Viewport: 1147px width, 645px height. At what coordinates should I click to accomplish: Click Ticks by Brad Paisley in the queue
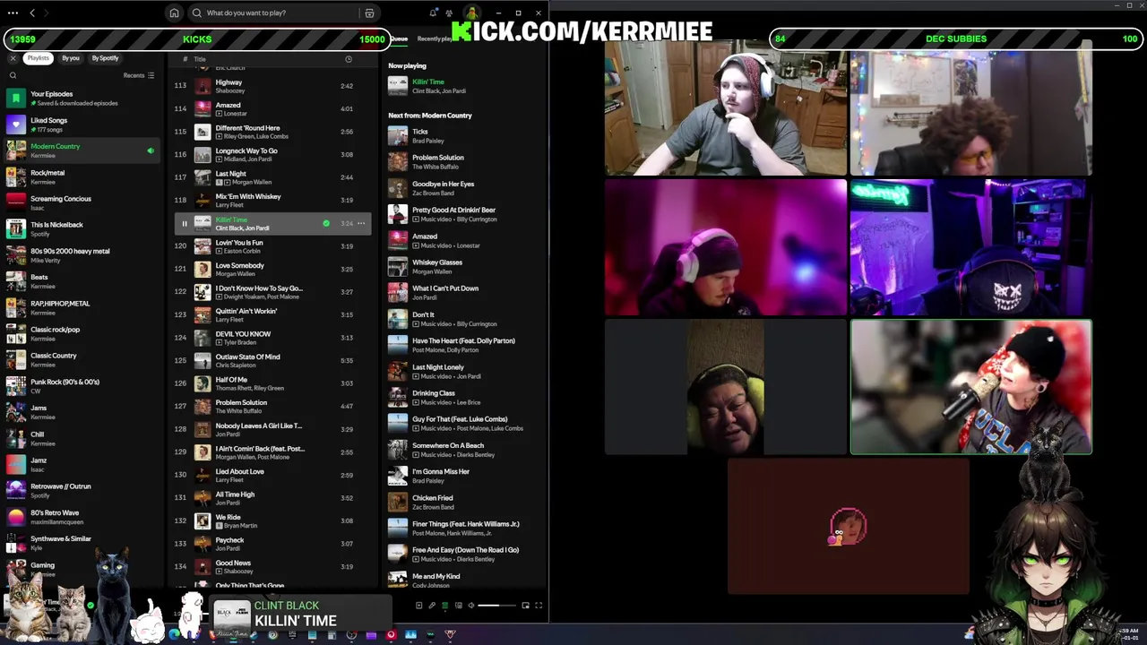tap(466, 136)
